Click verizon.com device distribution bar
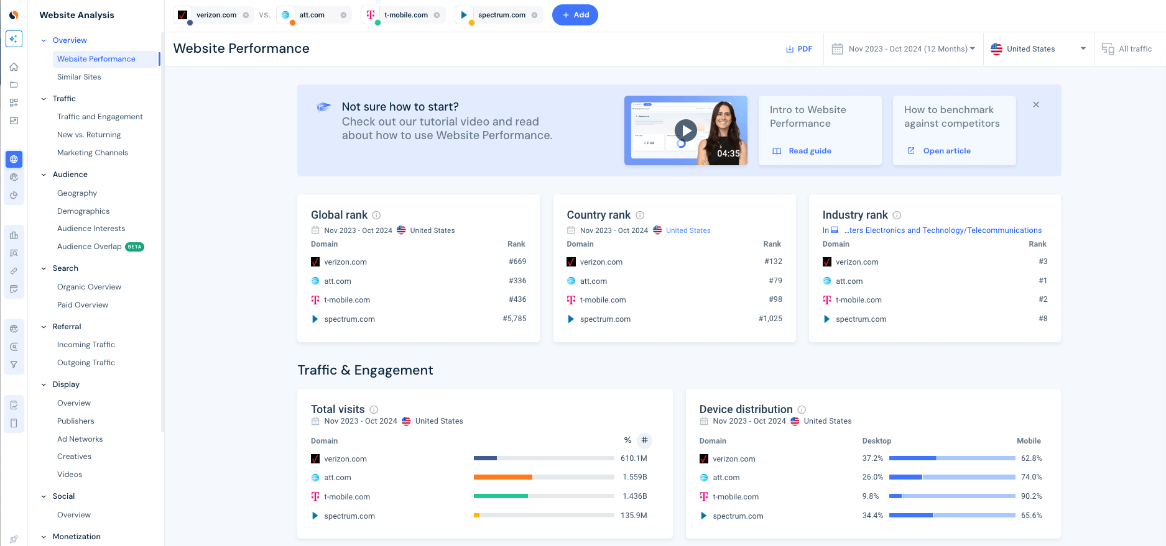1166x546 pixels. coord(952,458)
